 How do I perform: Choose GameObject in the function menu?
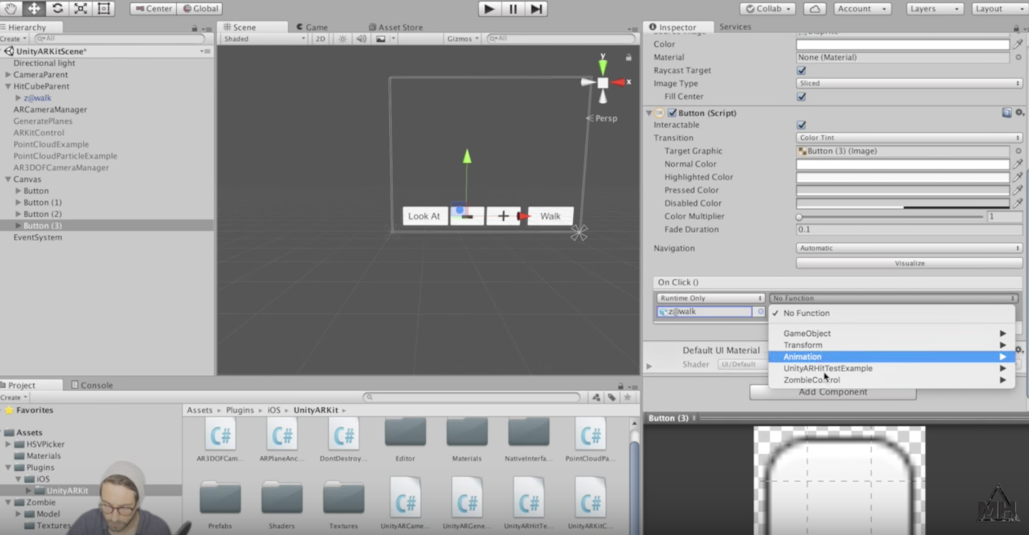click(x=892, y=334)
